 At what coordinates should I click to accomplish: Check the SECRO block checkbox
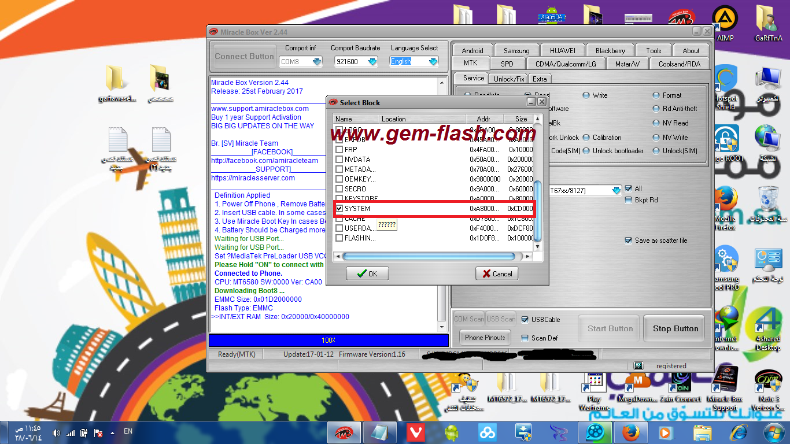point(339,189)
